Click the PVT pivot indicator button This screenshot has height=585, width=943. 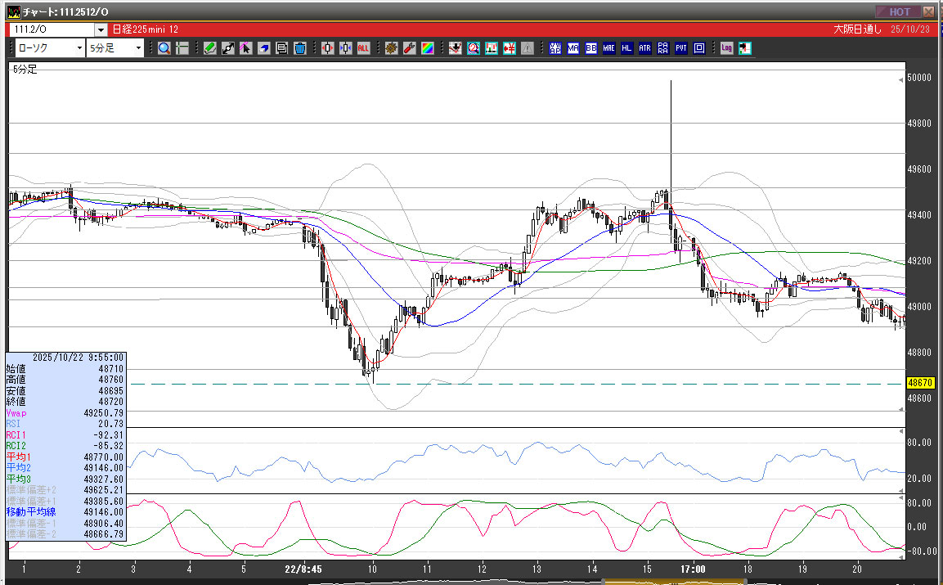[x=680, y=48]
